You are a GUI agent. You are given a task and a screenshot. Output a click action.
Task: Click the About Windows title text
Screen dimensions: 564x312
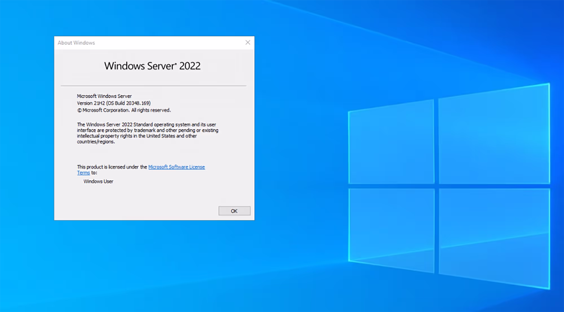click(x=76, y=43)
